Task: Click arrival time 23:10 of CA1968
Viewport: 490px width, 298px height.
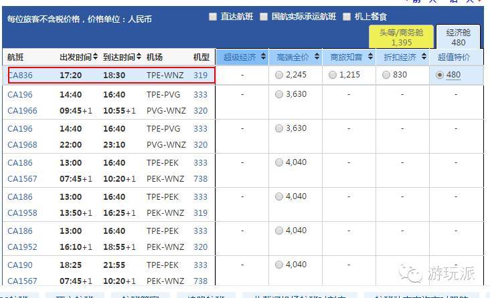Action: click(114, 145)
